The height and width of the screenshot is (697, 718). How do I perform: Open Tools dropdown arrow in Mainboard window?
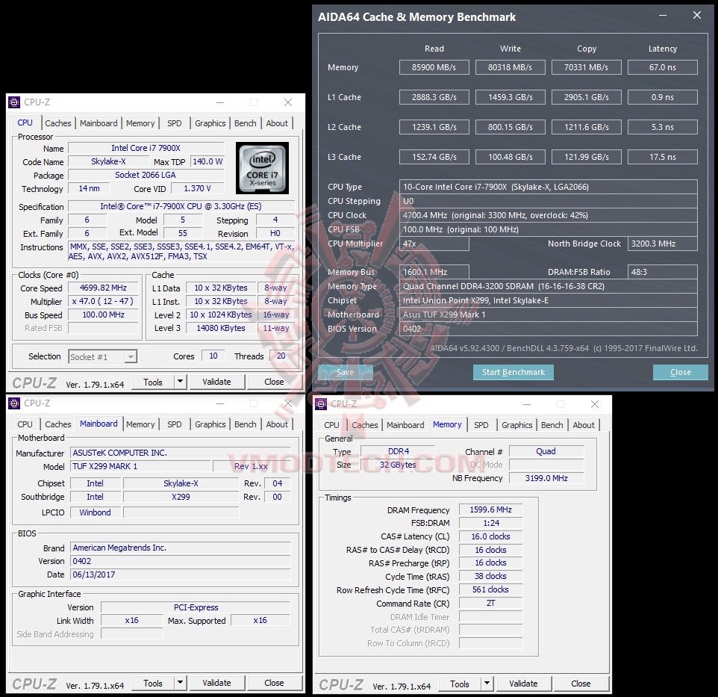pos(181,683)
